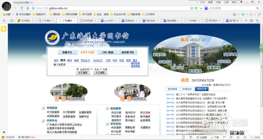Open the 学习资源 bookmark folder
Viewport: 263px width, 140px height.
tap(85, 14)
